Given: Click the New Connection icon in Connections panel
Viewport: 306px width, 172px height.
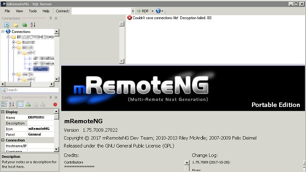Looking at the screenshot, I should point(7,25).
